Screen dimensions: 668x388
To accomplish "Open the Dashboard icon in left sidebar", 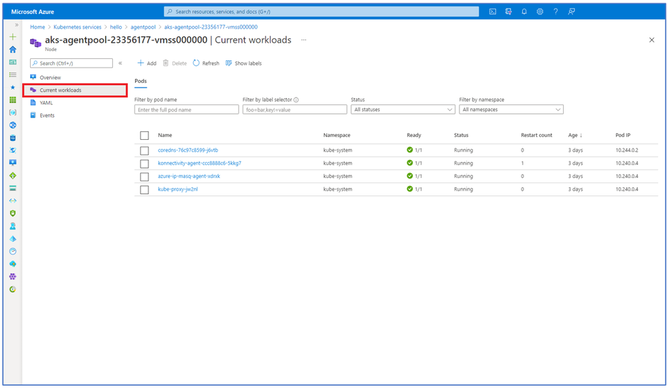I will pos(13,62).
